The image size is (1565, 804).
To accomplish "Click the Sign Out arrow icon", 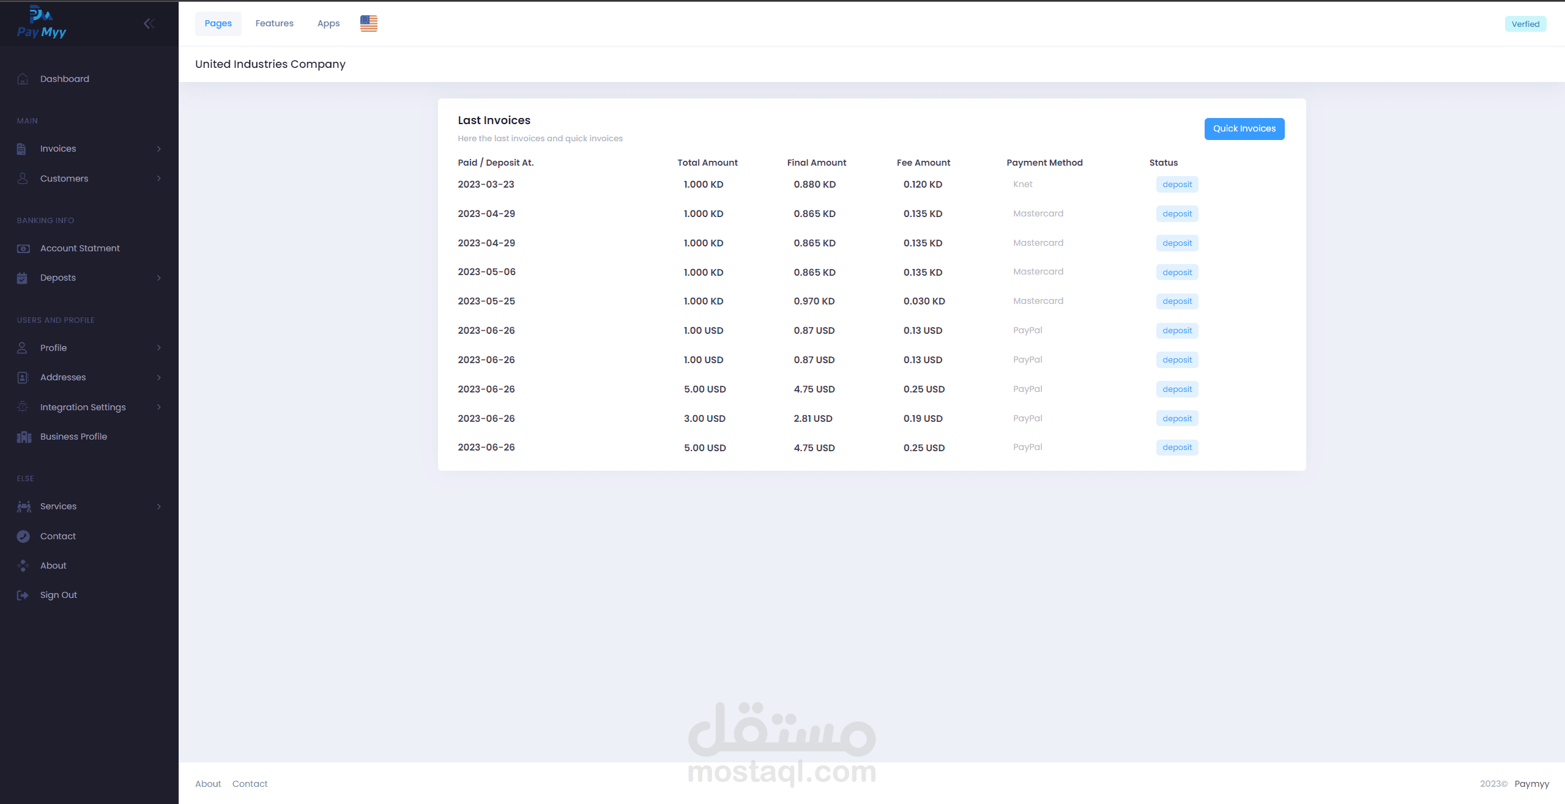I will tap(23, 595).
